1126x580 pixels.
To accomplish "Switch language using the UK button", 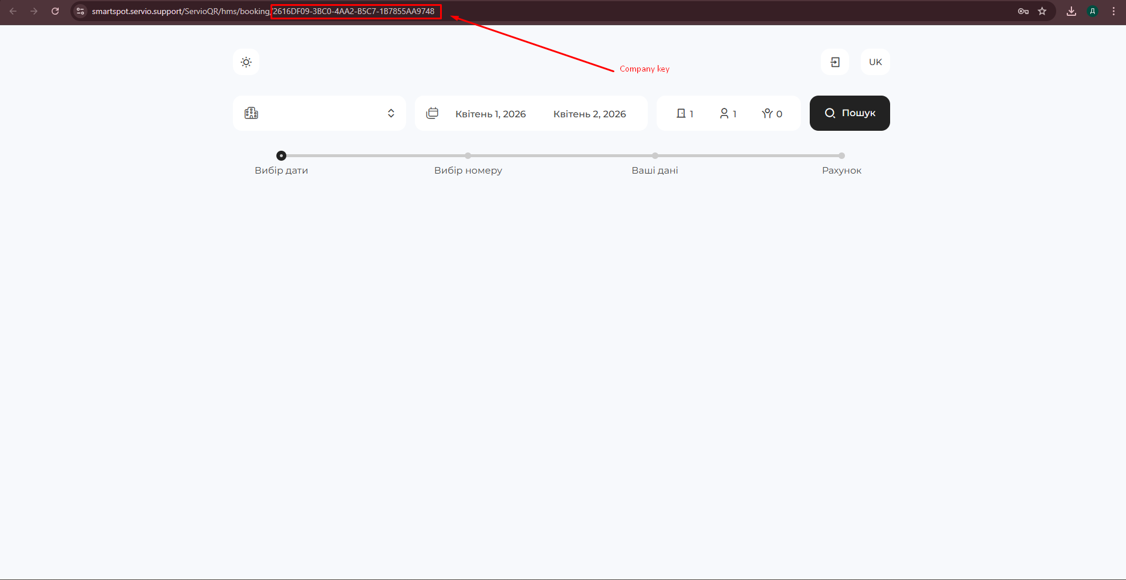I will [875, 62].
